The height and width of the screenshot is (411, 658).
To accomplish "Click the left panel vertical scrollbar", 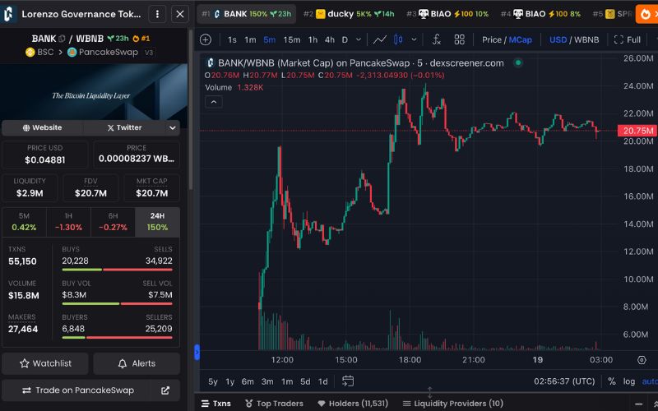I will pyautogui.click(x=192, y=109).
